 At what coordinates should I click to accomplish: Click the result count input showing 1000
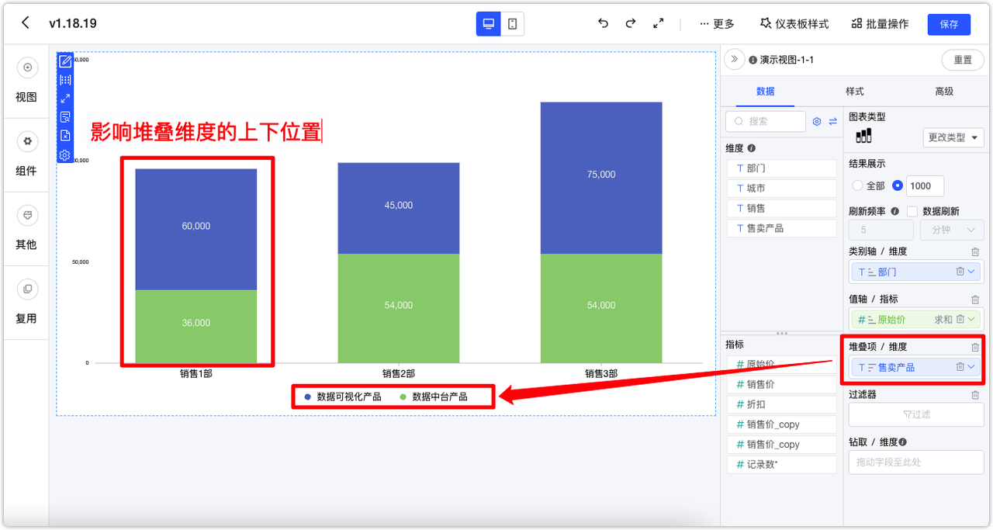click(926, 186)
